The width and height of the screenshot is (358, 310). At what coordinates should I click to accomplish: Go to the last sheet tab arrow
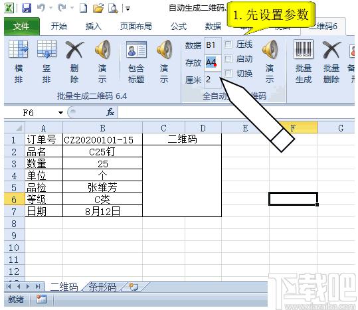(38, 286)
